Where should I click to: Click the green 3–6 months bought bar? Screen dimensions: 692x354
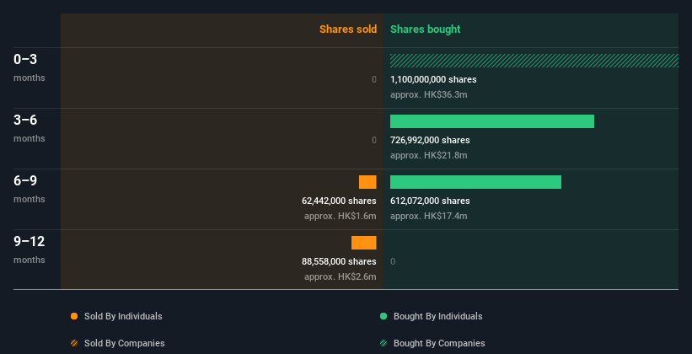pyautogui.click(x=492, y=121)
